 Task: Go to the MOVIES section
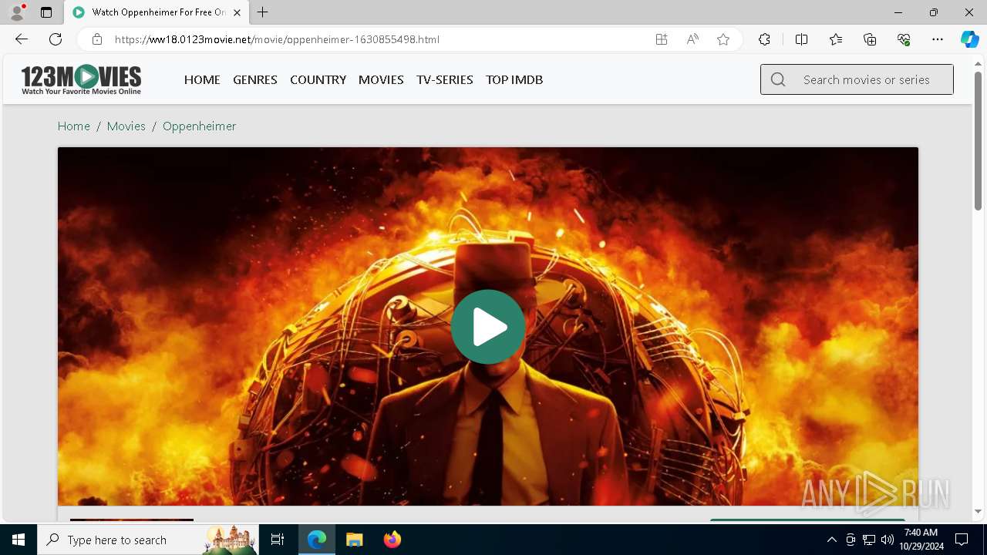coord(381,79)
